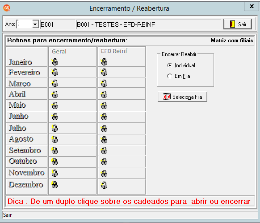260x223 pixels.
Task: Click the Outubro month label
Action: point(23,161)
